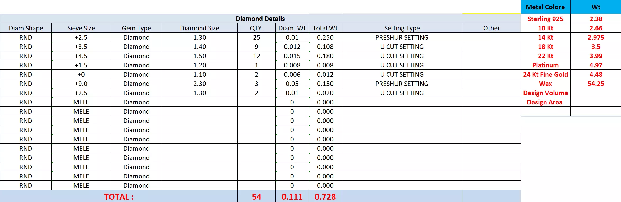The width and height of the screenshot is (621, 202).
Task: Select the total quantity value 54
Action: pyautogui.click(x=256, y=196)
